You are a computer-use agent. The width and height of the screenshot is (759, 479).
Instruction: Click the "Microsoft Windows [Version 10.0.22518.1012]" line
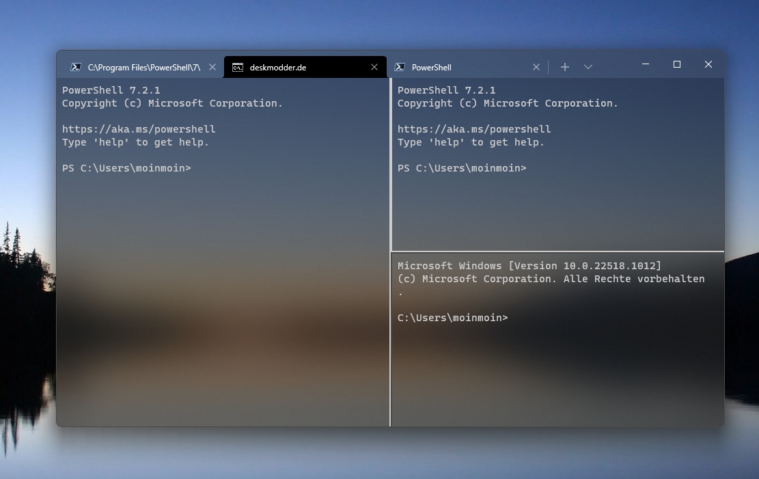click(x=529, y=266)
